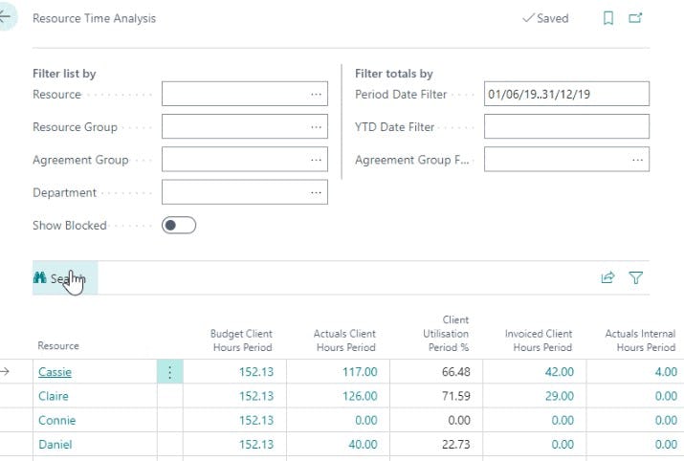Click the Period Date Filter field
Image resolution: width=684 pixels, height=461 pixels.
565,94
